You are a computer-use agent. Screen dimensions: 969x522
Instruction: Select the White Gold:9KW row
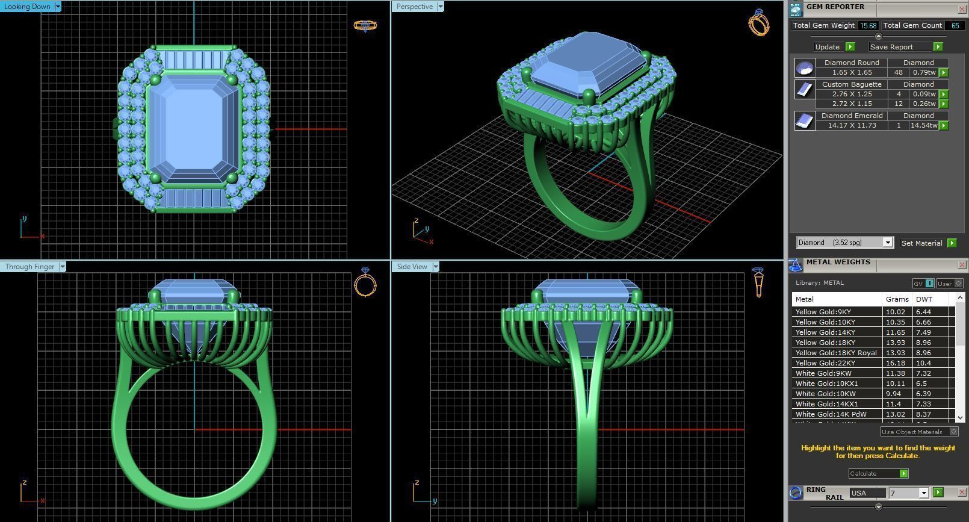(873, 373)
